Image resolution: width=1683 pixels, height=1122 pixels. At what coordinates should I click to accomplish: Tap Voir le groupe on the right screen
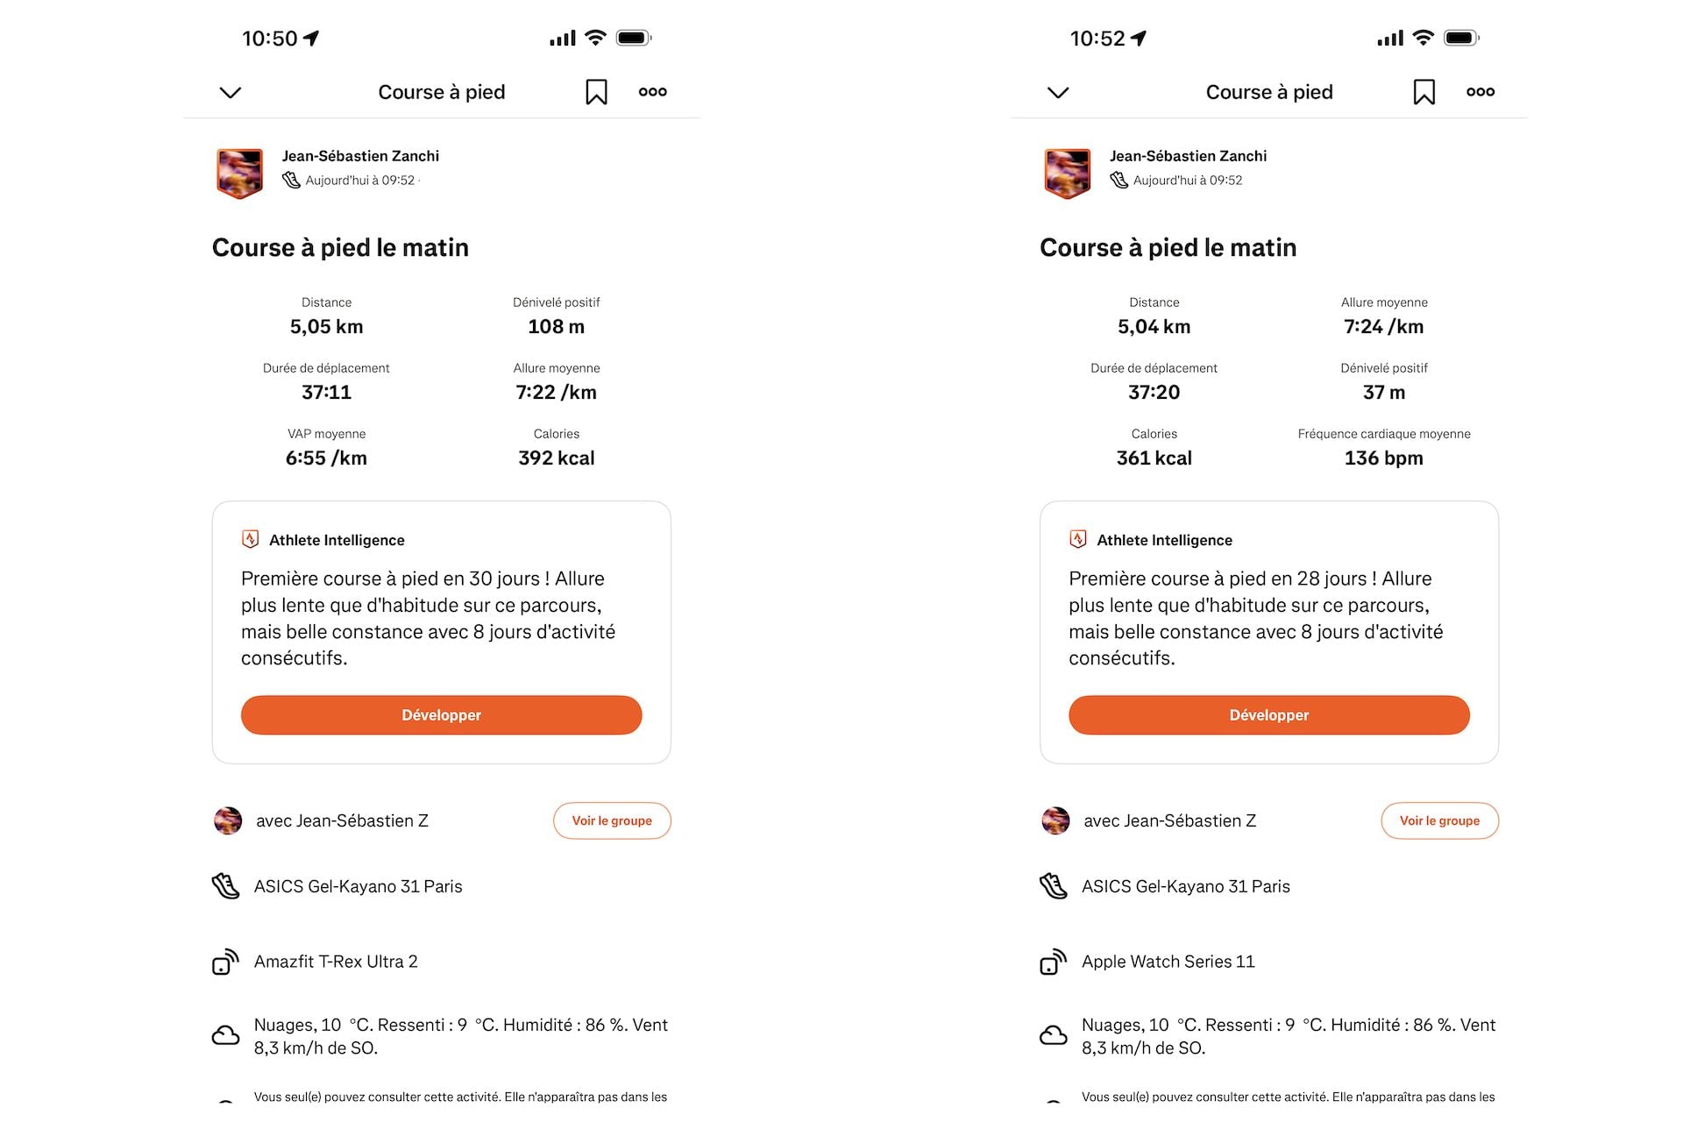[1439, 820]
